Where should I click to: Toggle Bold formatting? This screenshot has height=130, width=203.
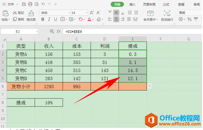(43, 19)
